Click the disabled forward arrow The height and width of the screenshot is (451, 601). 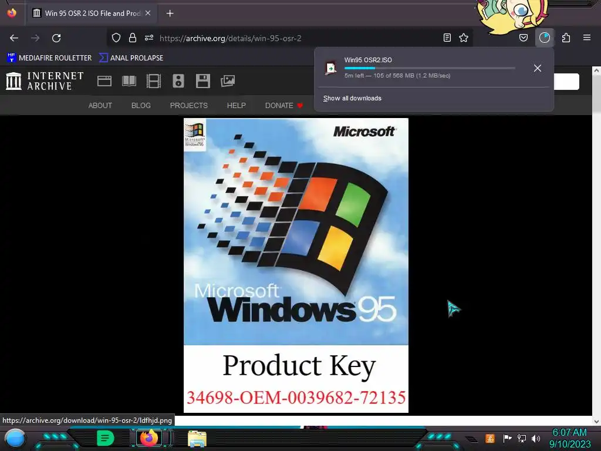35,38
